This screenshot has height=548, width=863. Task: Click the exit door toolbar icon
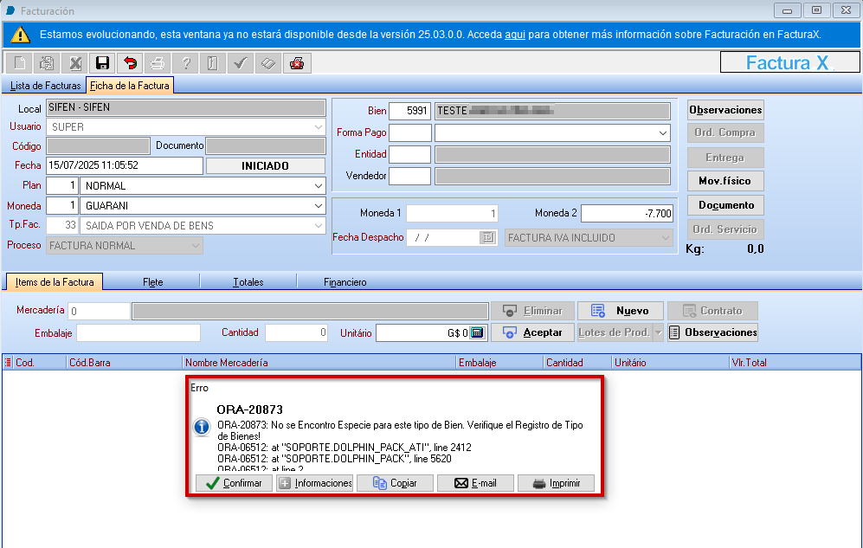tap(213, 63)
